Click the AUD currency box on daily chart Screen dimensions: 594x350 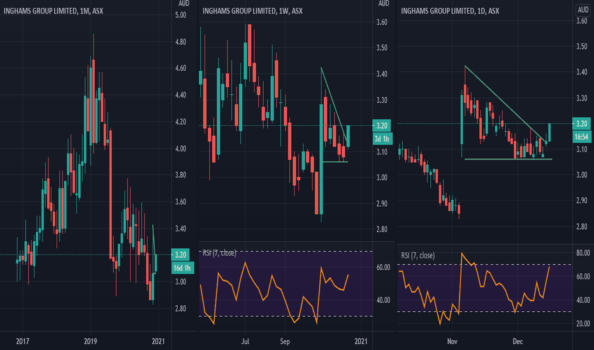point(583,10)
